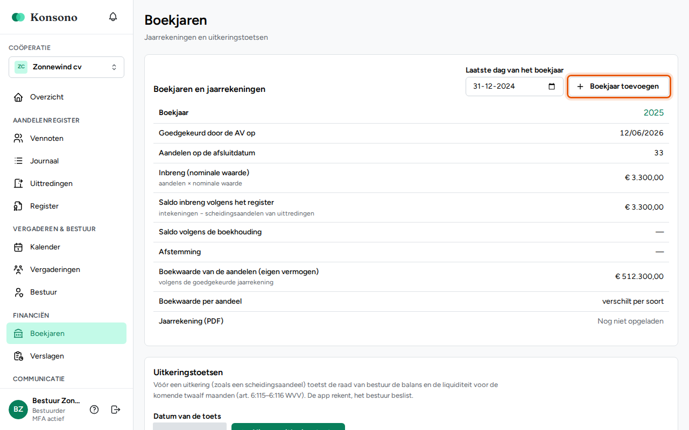689x430 pixels.
Task: Click 'Nog niet opgeladen' text
Action: coord(630,321)
